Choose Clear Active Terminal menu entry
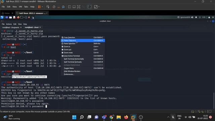 (x=83, y=56)
